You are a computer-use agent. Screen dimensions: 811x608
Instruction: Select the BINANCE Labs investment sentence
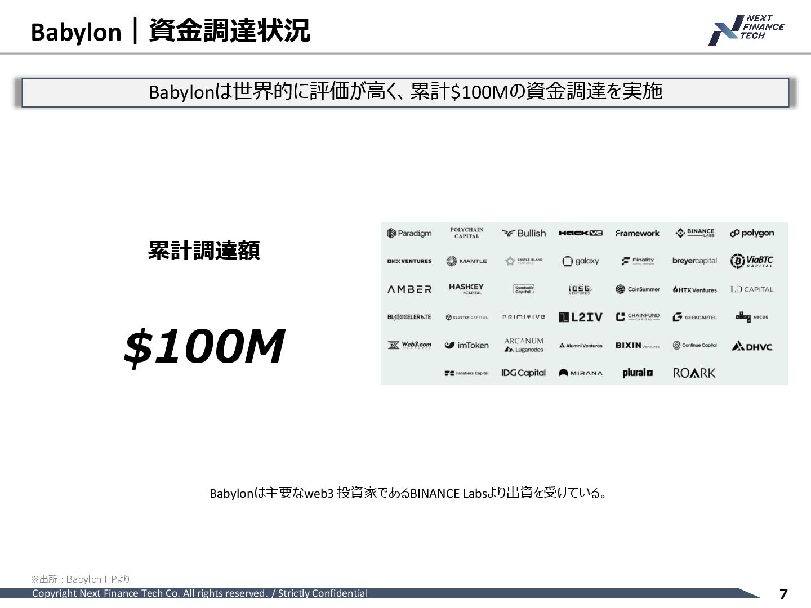pos(409,493)
